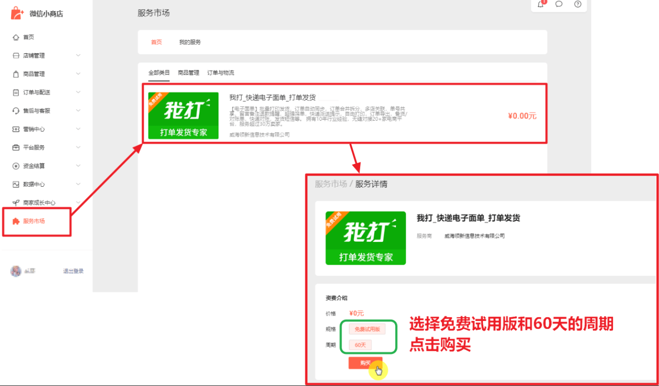Click the help question mark icon
Screen dimensions: 659x386
(x=577, y=4)
